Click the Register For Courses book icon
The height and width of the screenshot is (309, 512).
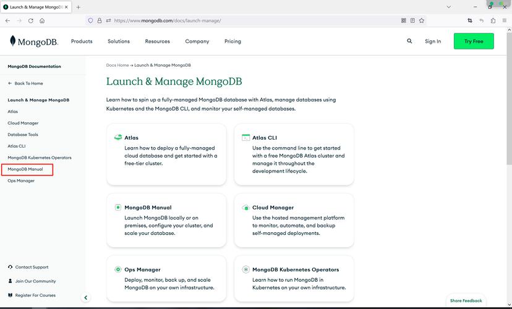click(10, 295)
